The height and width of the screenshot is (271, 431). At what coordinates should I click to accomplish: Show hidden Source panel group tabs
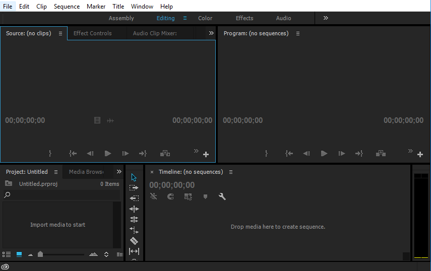tap(211, 33)
